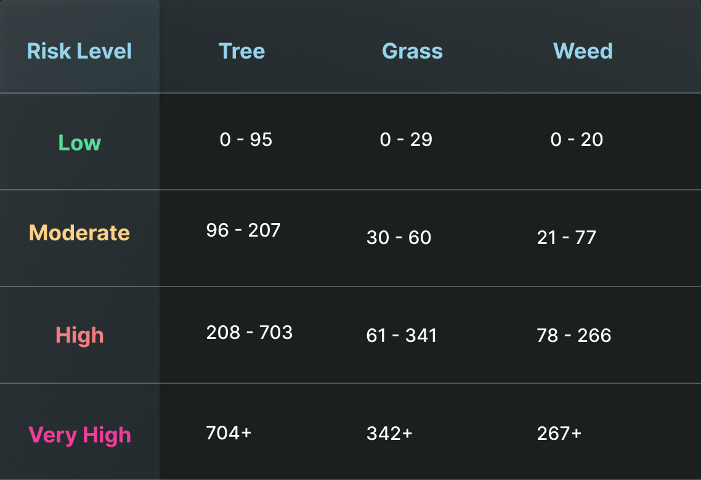Select the Weed column header
Screen dimensions: 701x480
[583, 51]
